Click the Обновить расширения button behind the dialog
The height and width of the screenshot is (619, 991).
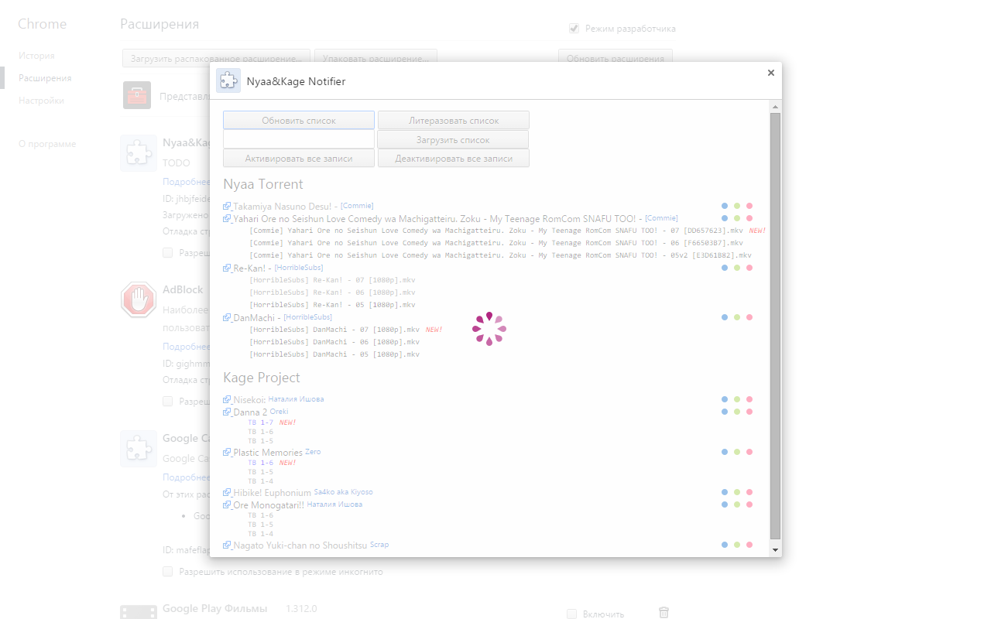click(x=616, y=58)
